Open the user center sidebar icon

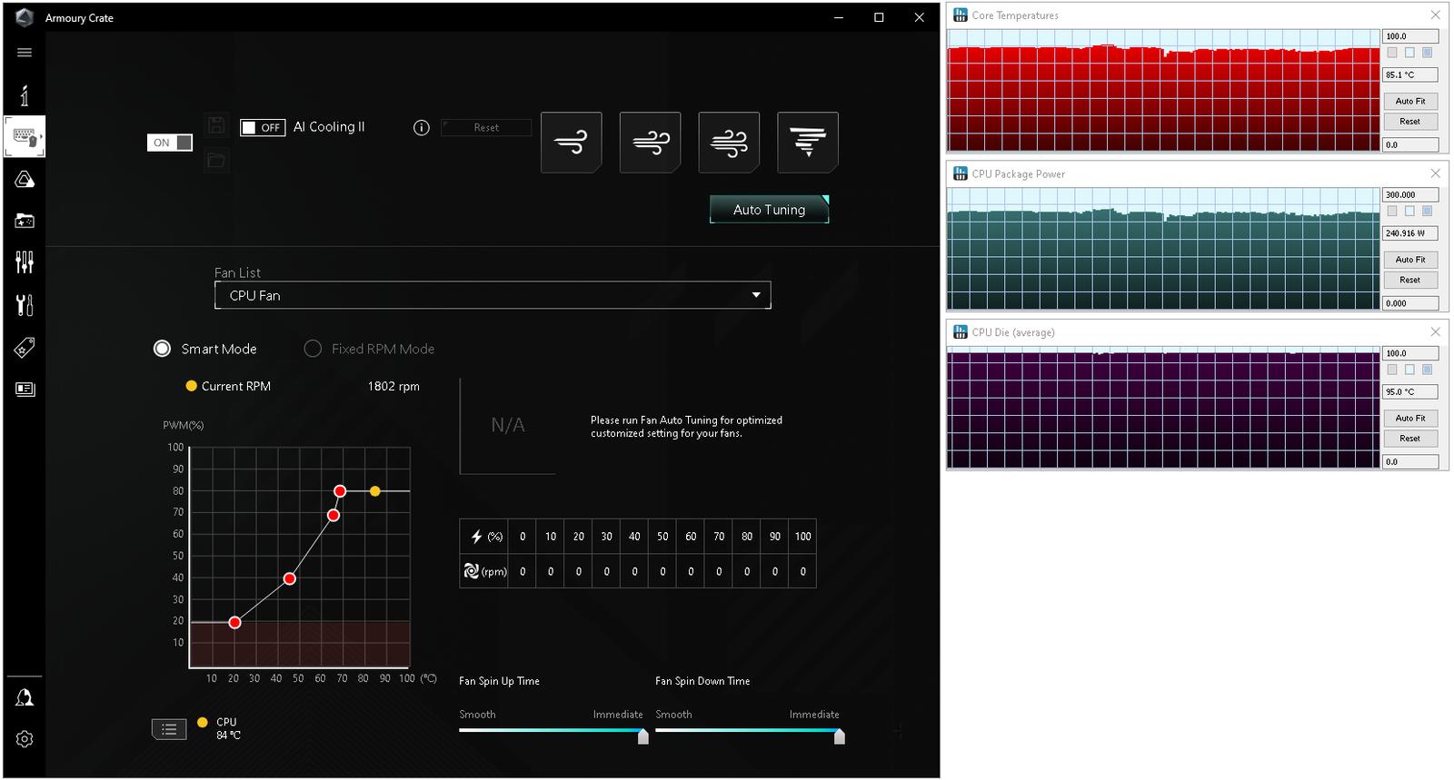tap(25, 697)
